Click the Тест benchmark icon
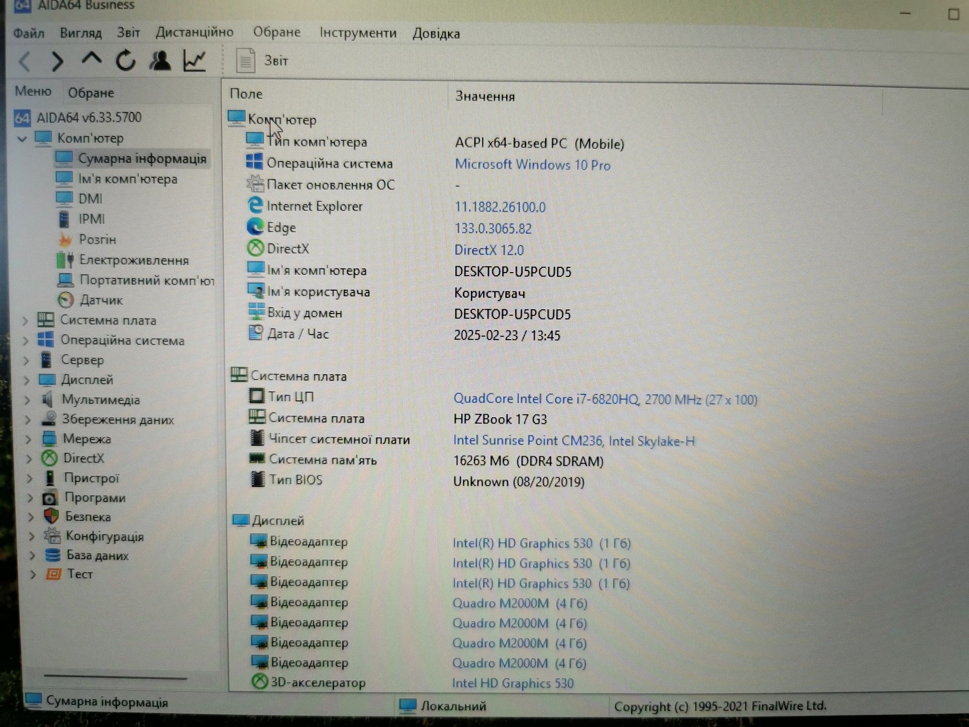Image resolution: width=969 pixels, height=727 pixels. point(54,574)
